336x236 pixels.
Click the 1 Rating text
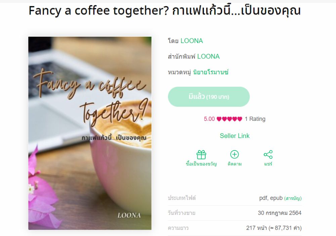pos(255,119)
